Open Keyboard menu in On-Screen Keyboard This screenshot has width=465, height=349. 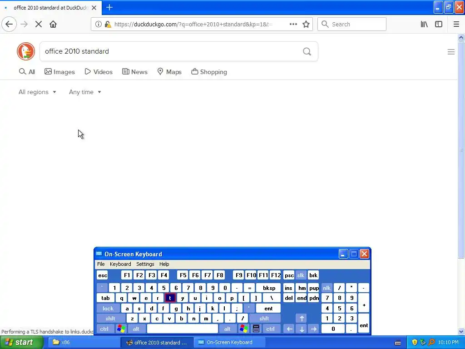[x=120, y=264]
